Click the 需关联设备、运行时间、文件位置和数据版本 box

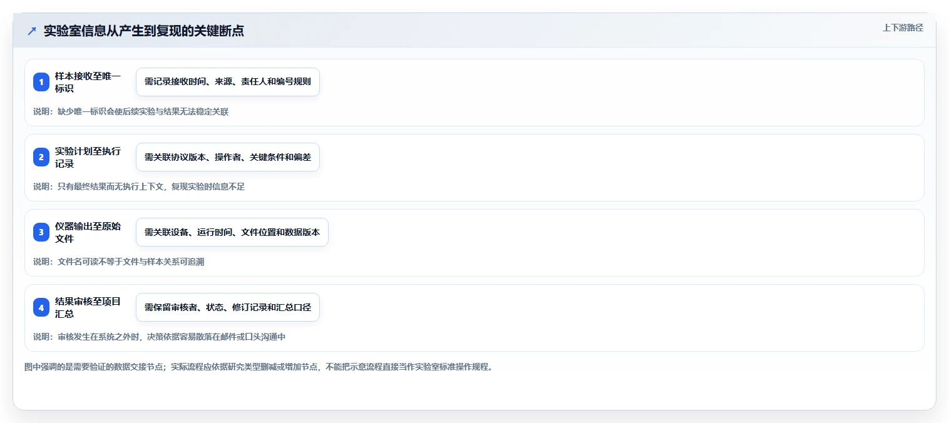tap(232, 232)
